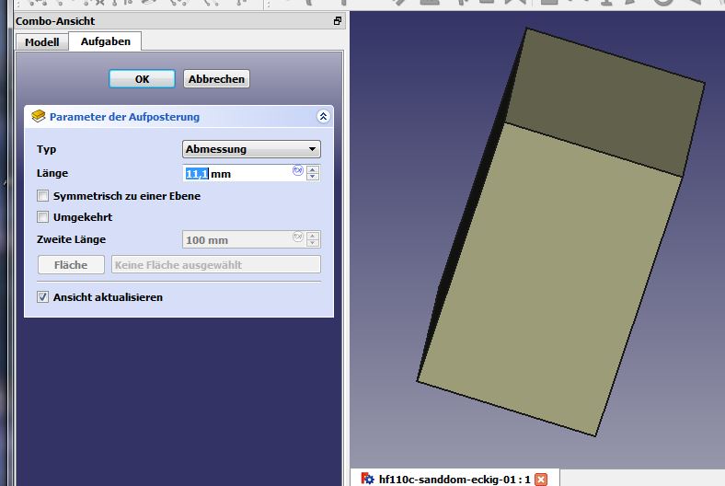This screenshot has width=725, height=486.
Task: Click the formula icon in Zweite Länge
Action: 297,237
